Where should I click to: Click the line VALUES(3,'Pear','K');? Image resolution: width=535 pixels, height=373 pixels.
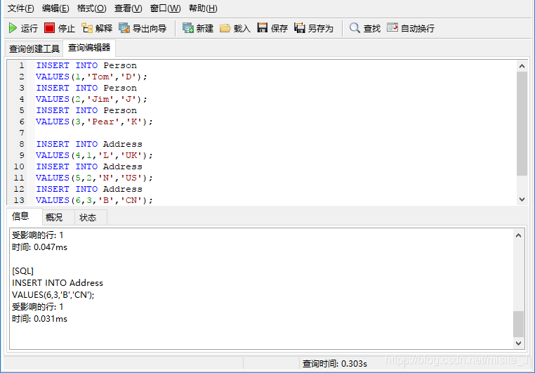(94, 122)
